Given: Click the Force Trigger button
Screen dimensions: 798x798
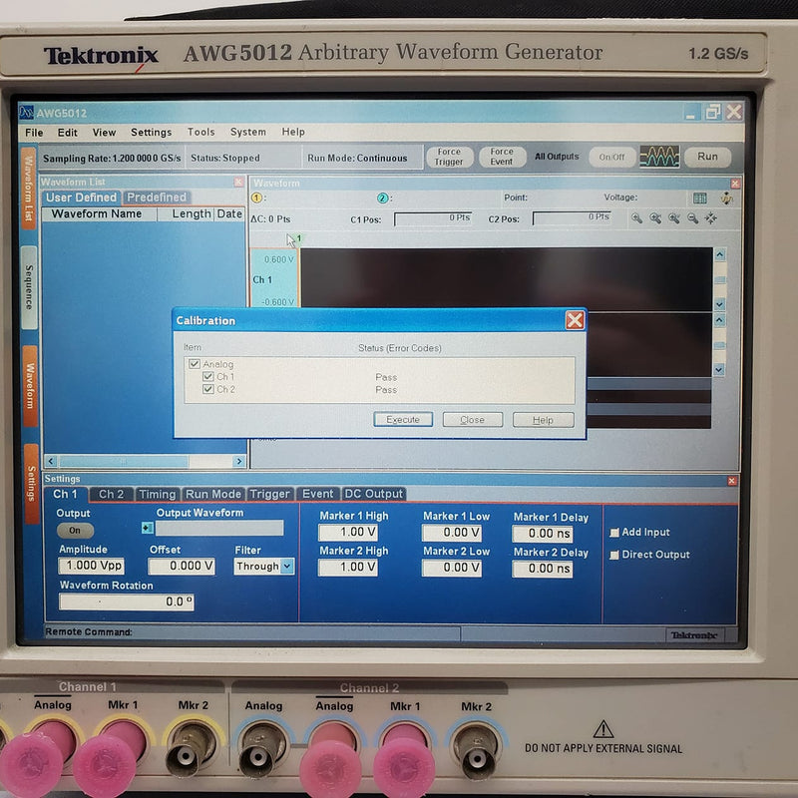Looking at the screenshot, I should click(x=449, y=156).
